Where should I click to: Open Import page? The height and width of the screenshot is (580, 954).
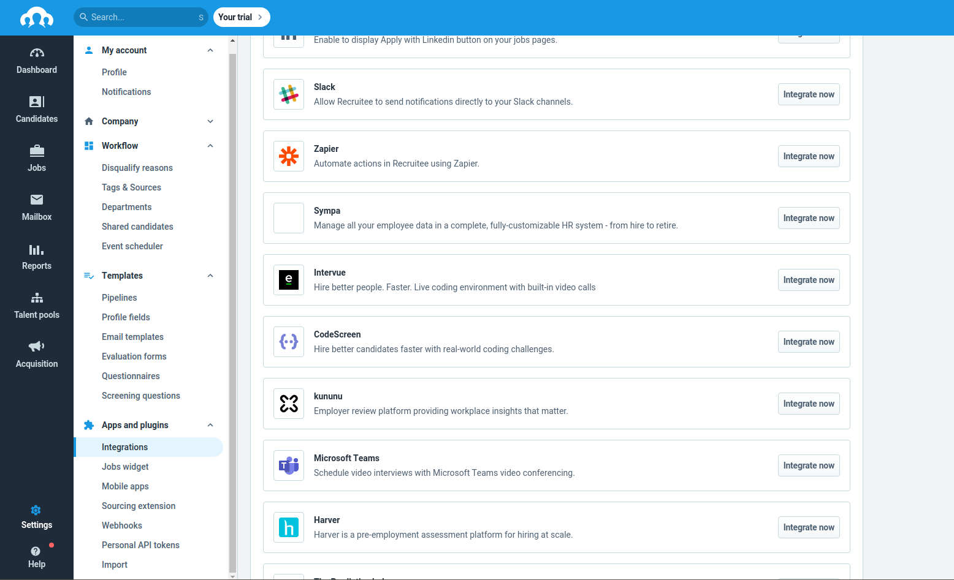115,565
